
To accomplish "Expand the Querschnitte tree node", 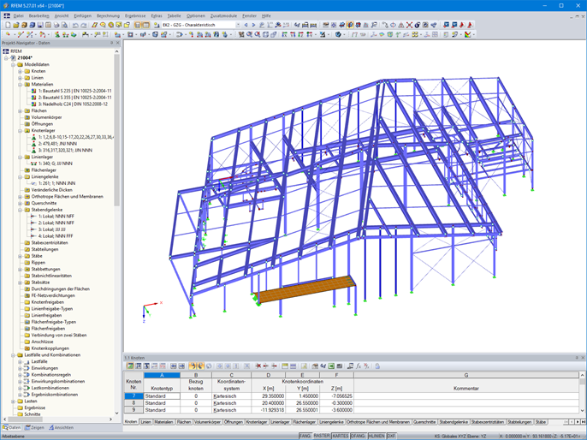I will pyautogui.click(x=20, y=203).
